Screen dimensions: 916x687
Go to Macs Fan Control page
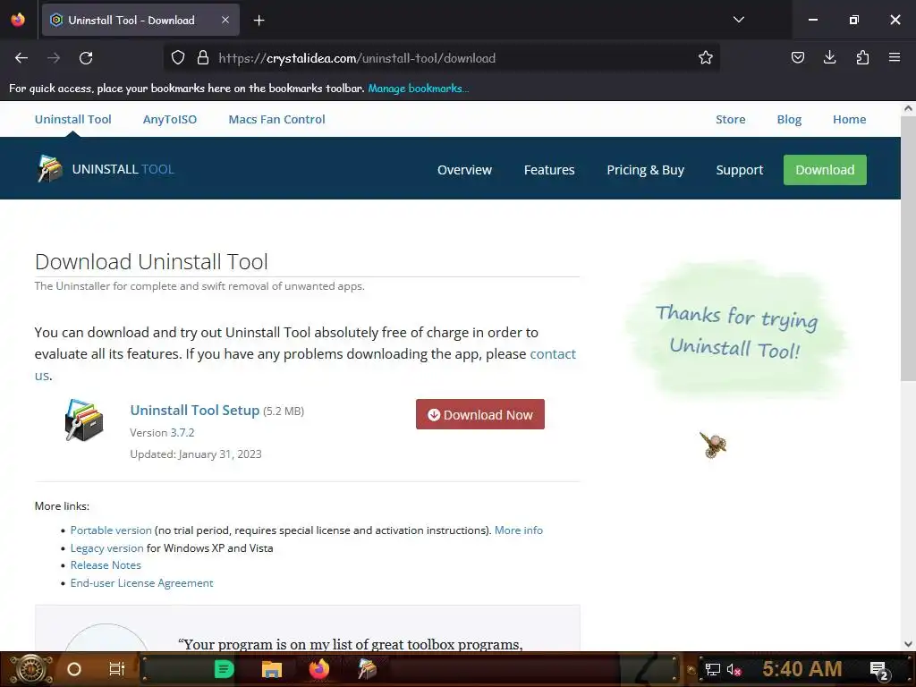tap(277, 119)
